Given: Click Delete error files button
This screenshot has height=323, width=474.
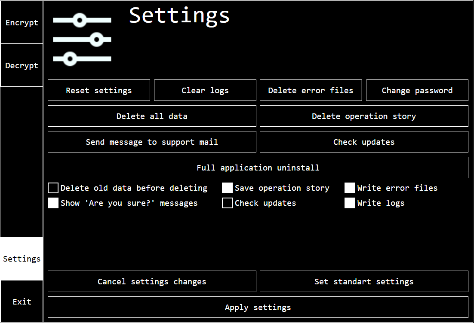Looking at the screenshot, I should click(x=311, y=90).
